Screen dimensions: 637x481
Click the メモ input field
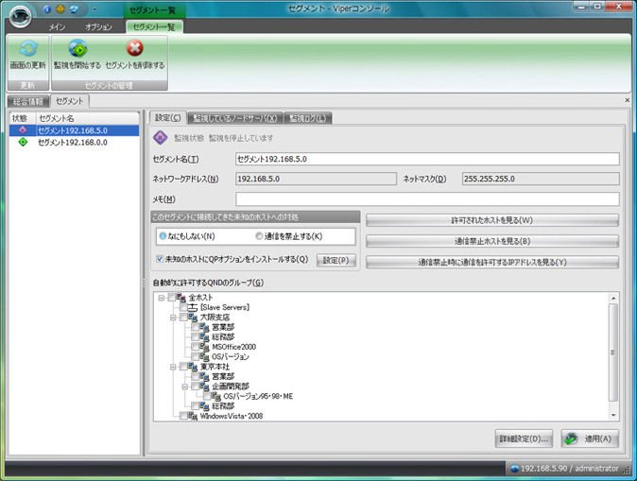point(427,199)
